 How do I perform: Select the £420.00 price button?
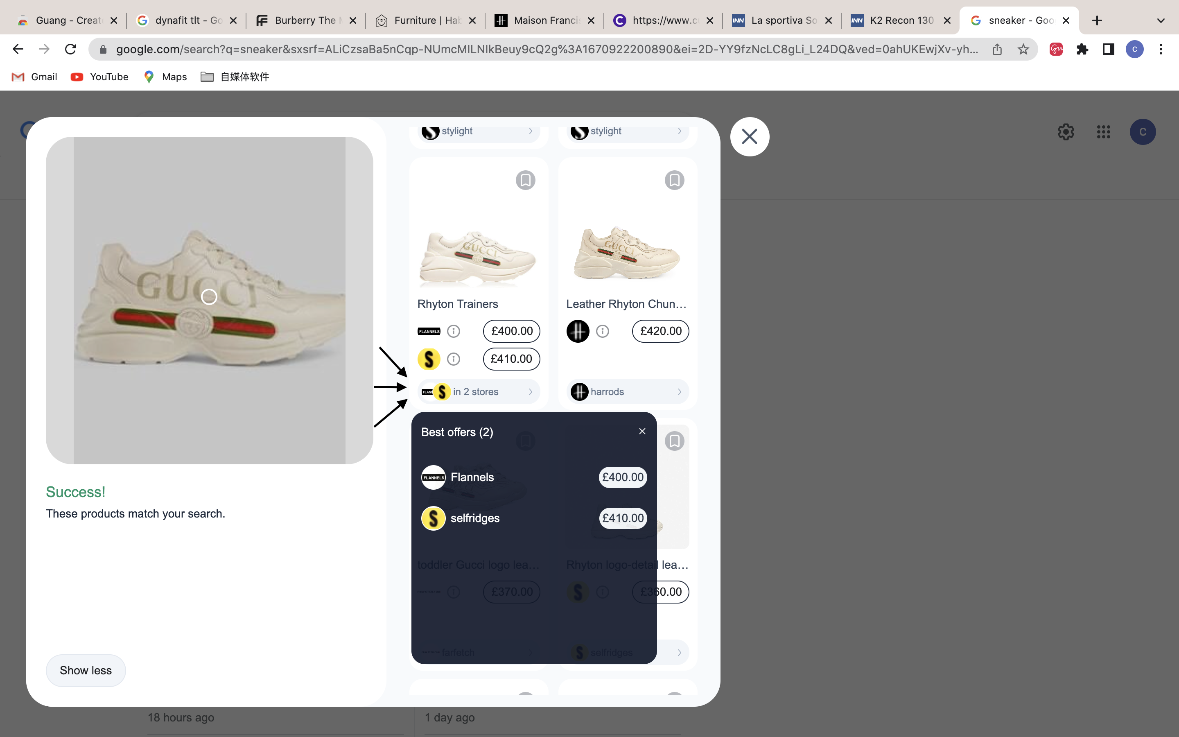point(661,332)
